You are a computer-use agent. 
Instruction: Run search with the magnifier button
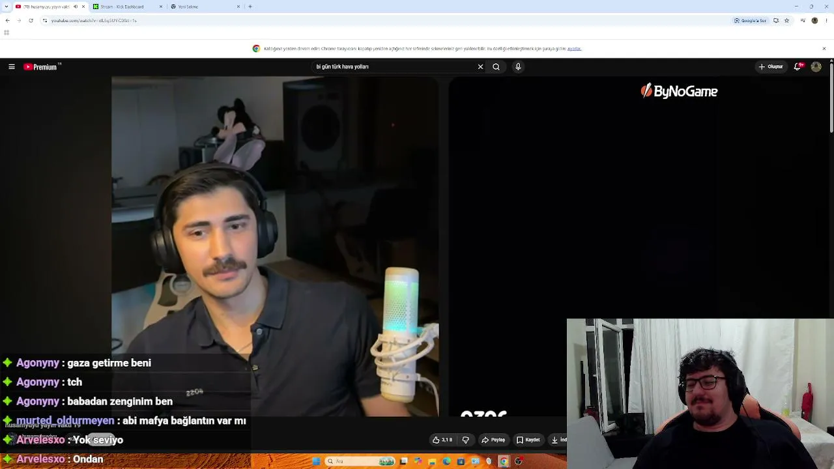[496, 66]
